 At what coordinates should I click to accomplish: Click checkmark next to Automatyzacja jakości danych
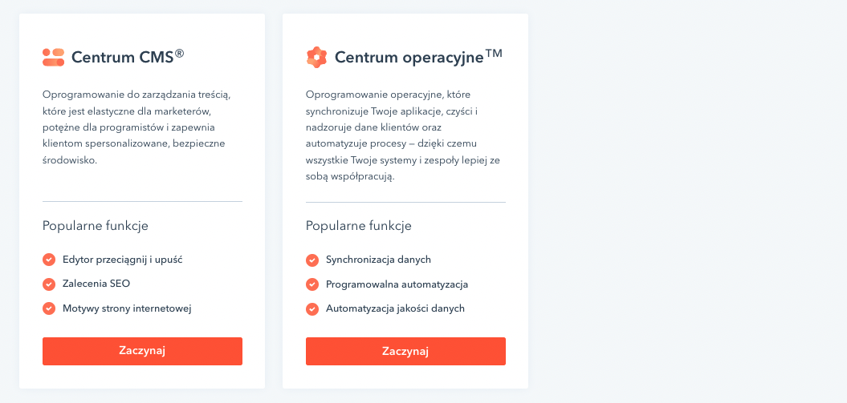click(x=312, y=309)
